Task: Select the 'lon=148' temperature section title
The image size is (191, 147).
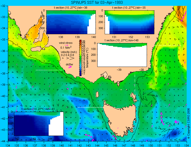Action: pyautogui.click(x=121, y=40)
